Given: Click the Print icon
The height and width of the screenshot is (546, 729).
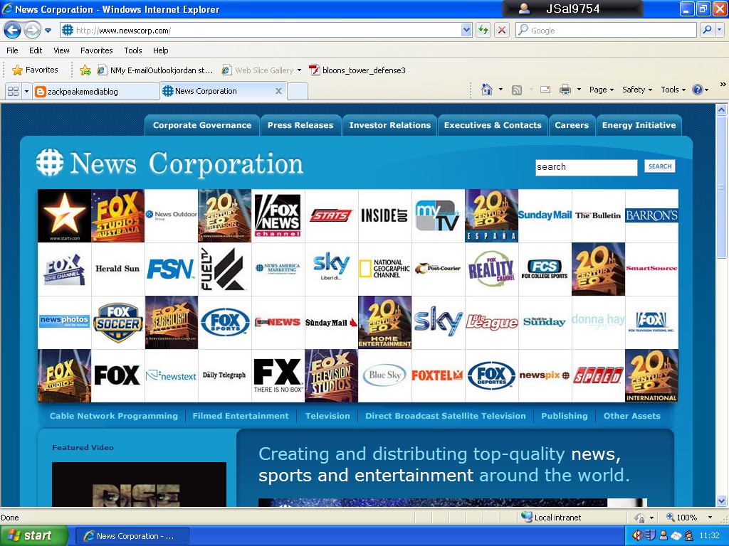Looking at the screenshot, I should click(x=565, y=90).
